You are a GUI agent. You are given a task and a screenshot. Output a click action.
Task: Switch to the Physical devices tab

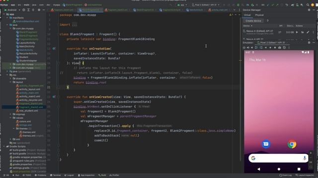point(259,15)
